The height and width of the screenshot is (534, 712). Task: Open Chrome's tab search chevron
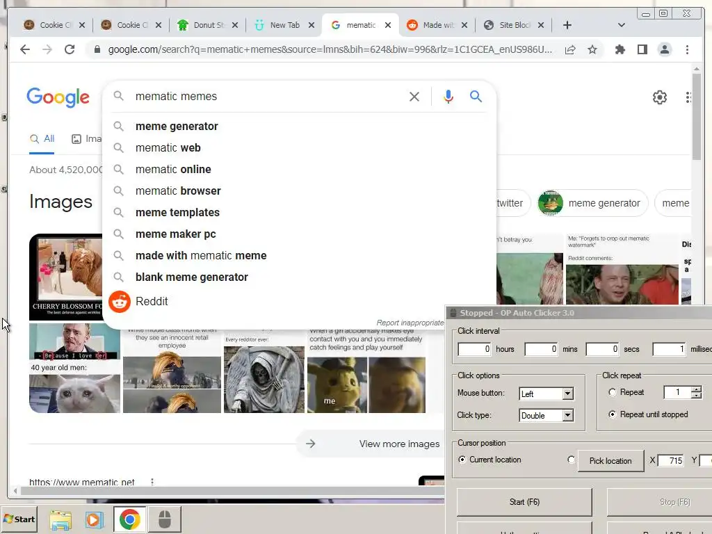click(621, 25)
